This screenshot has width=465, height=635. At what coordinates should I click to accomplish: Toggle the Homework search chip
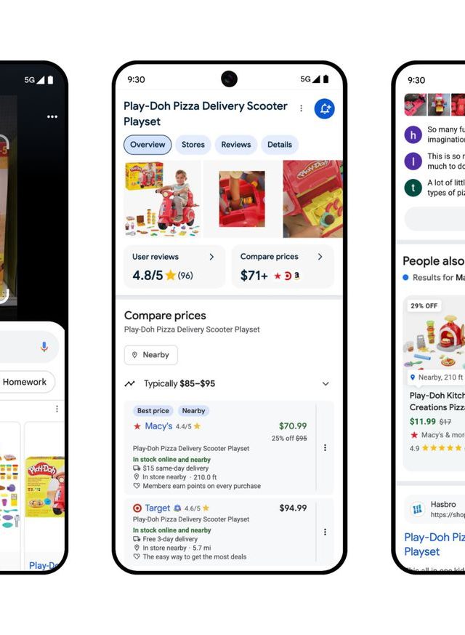25,382
